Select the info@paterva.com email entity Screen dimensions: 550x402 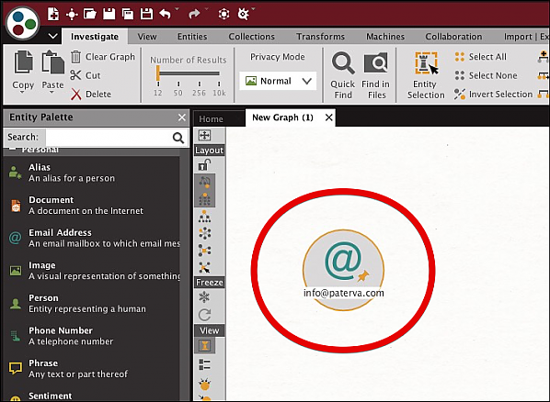tap(344, 270)
